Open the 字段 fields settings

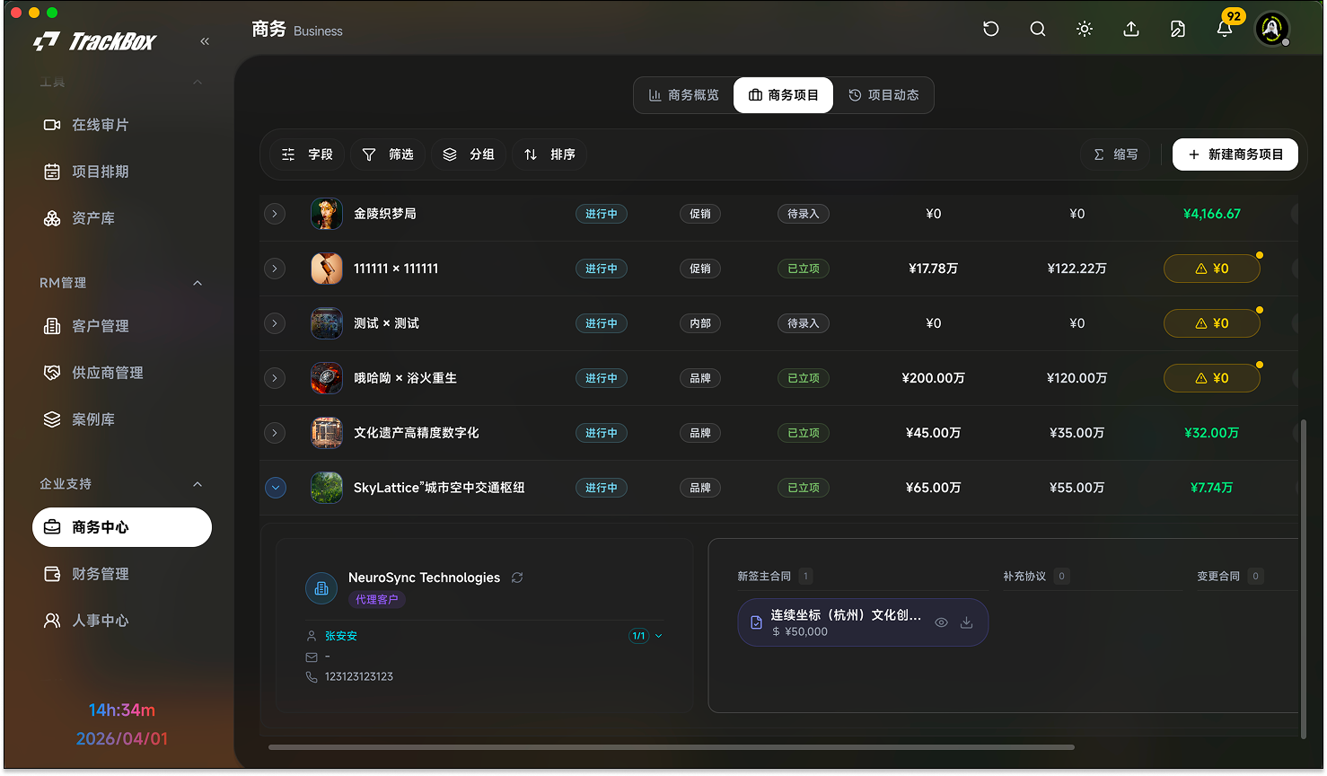[x=308, y=154]
